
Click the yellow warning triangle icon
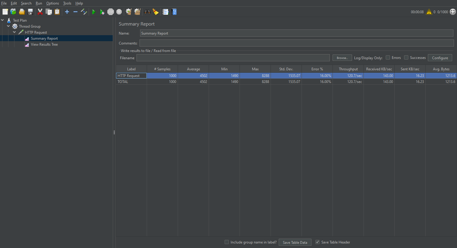[x=429, y=12]
